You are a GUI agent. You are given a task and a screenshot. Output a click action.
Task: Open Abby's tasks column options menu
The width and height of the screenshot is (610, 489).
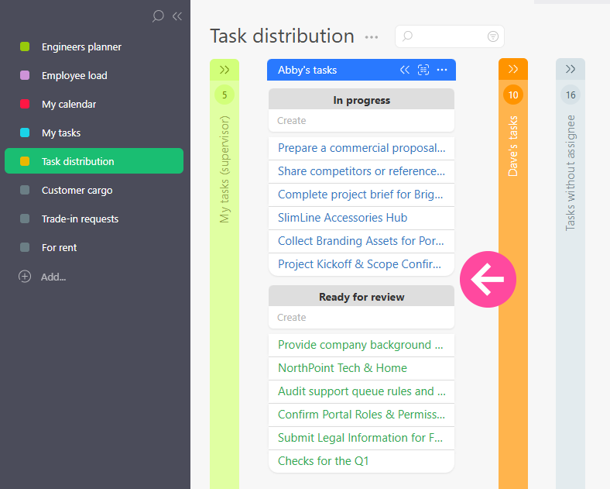tap(442, 70)
